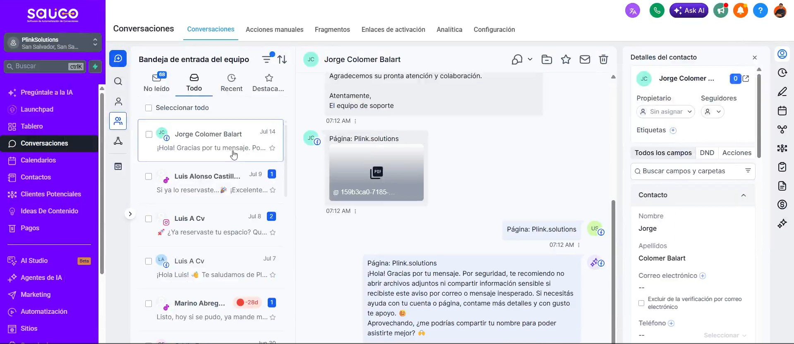The width and height of the screenshot is (794, 344).
Task: Go to Enlaces de activación tab
Action: click(x=393, y=30)
